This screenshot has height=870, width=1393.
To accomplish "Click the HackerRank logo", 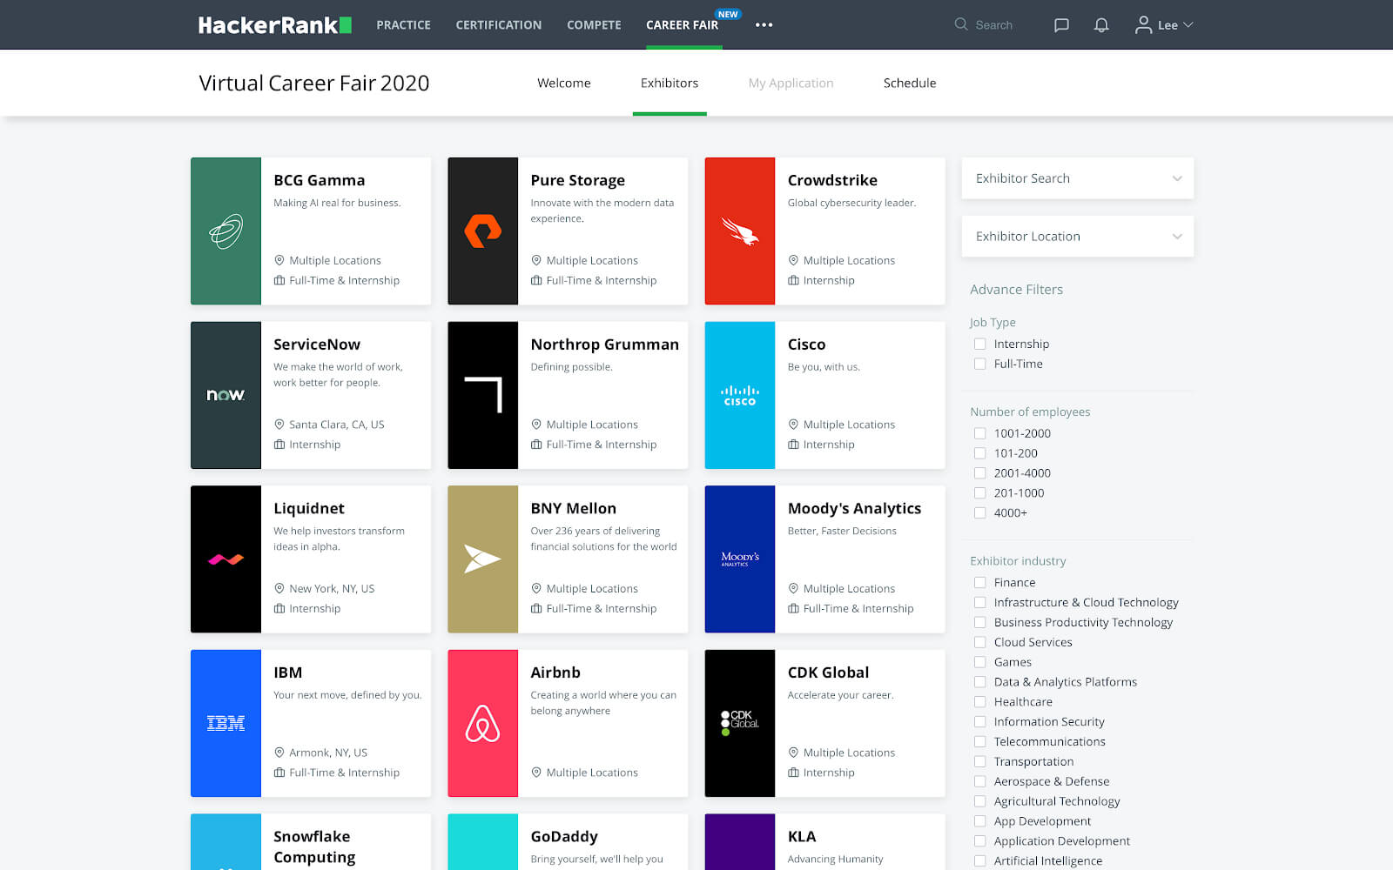I will pyautogui.click(x=274, y=25).
